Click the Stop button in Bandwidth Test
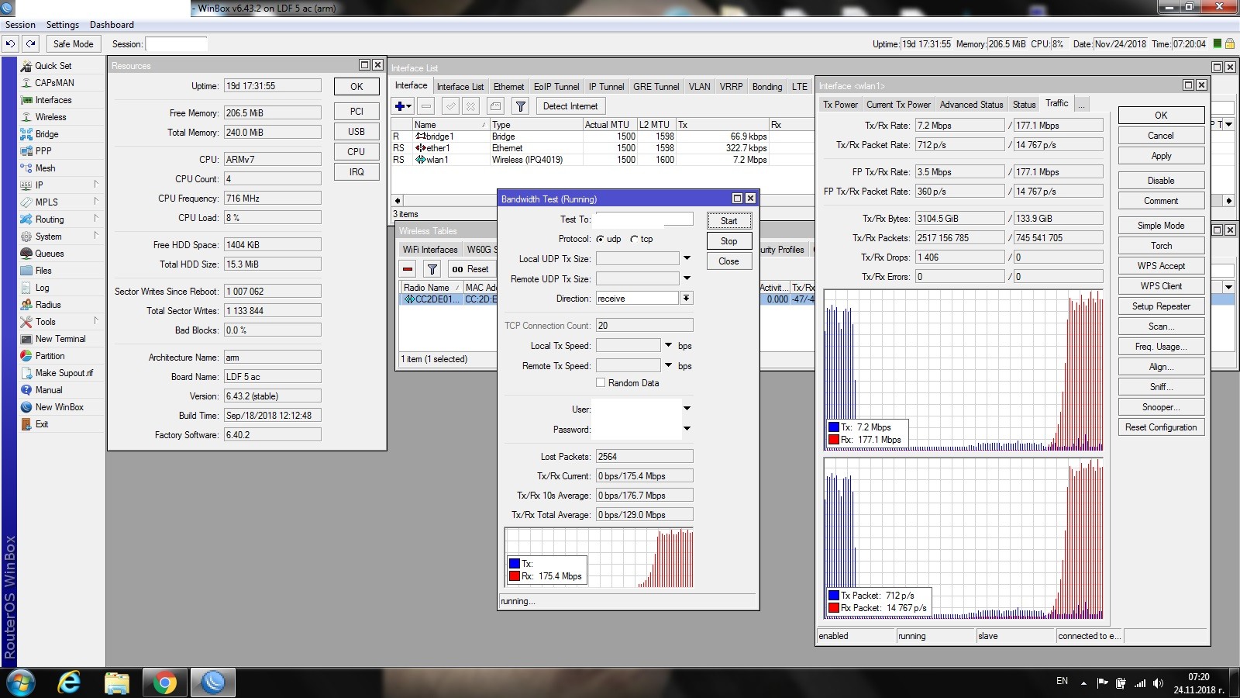Screen dimensions: 1240x698 pos(728,241)
